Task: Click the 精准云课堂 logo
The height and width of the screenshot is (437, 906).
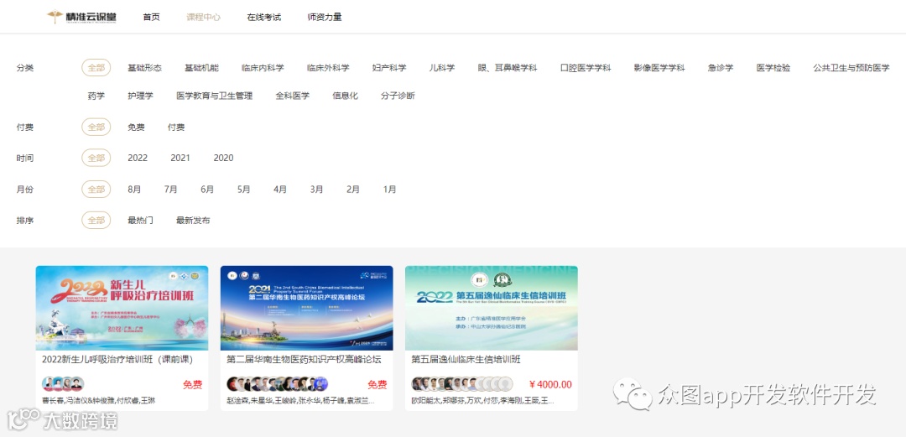Action: [x=82, y=17]
